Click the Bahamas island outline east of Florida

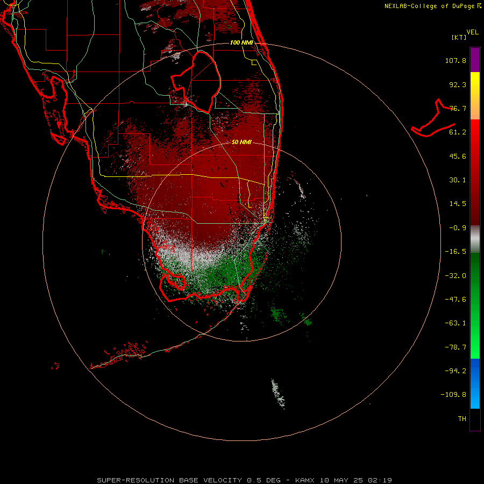[x=433, y=118]
